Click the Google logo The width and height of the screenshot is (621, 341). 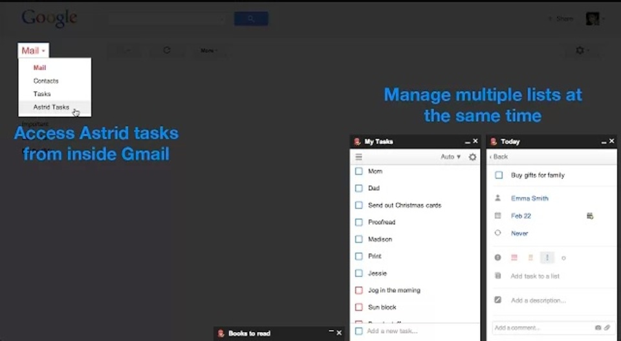tap(49, 18)
